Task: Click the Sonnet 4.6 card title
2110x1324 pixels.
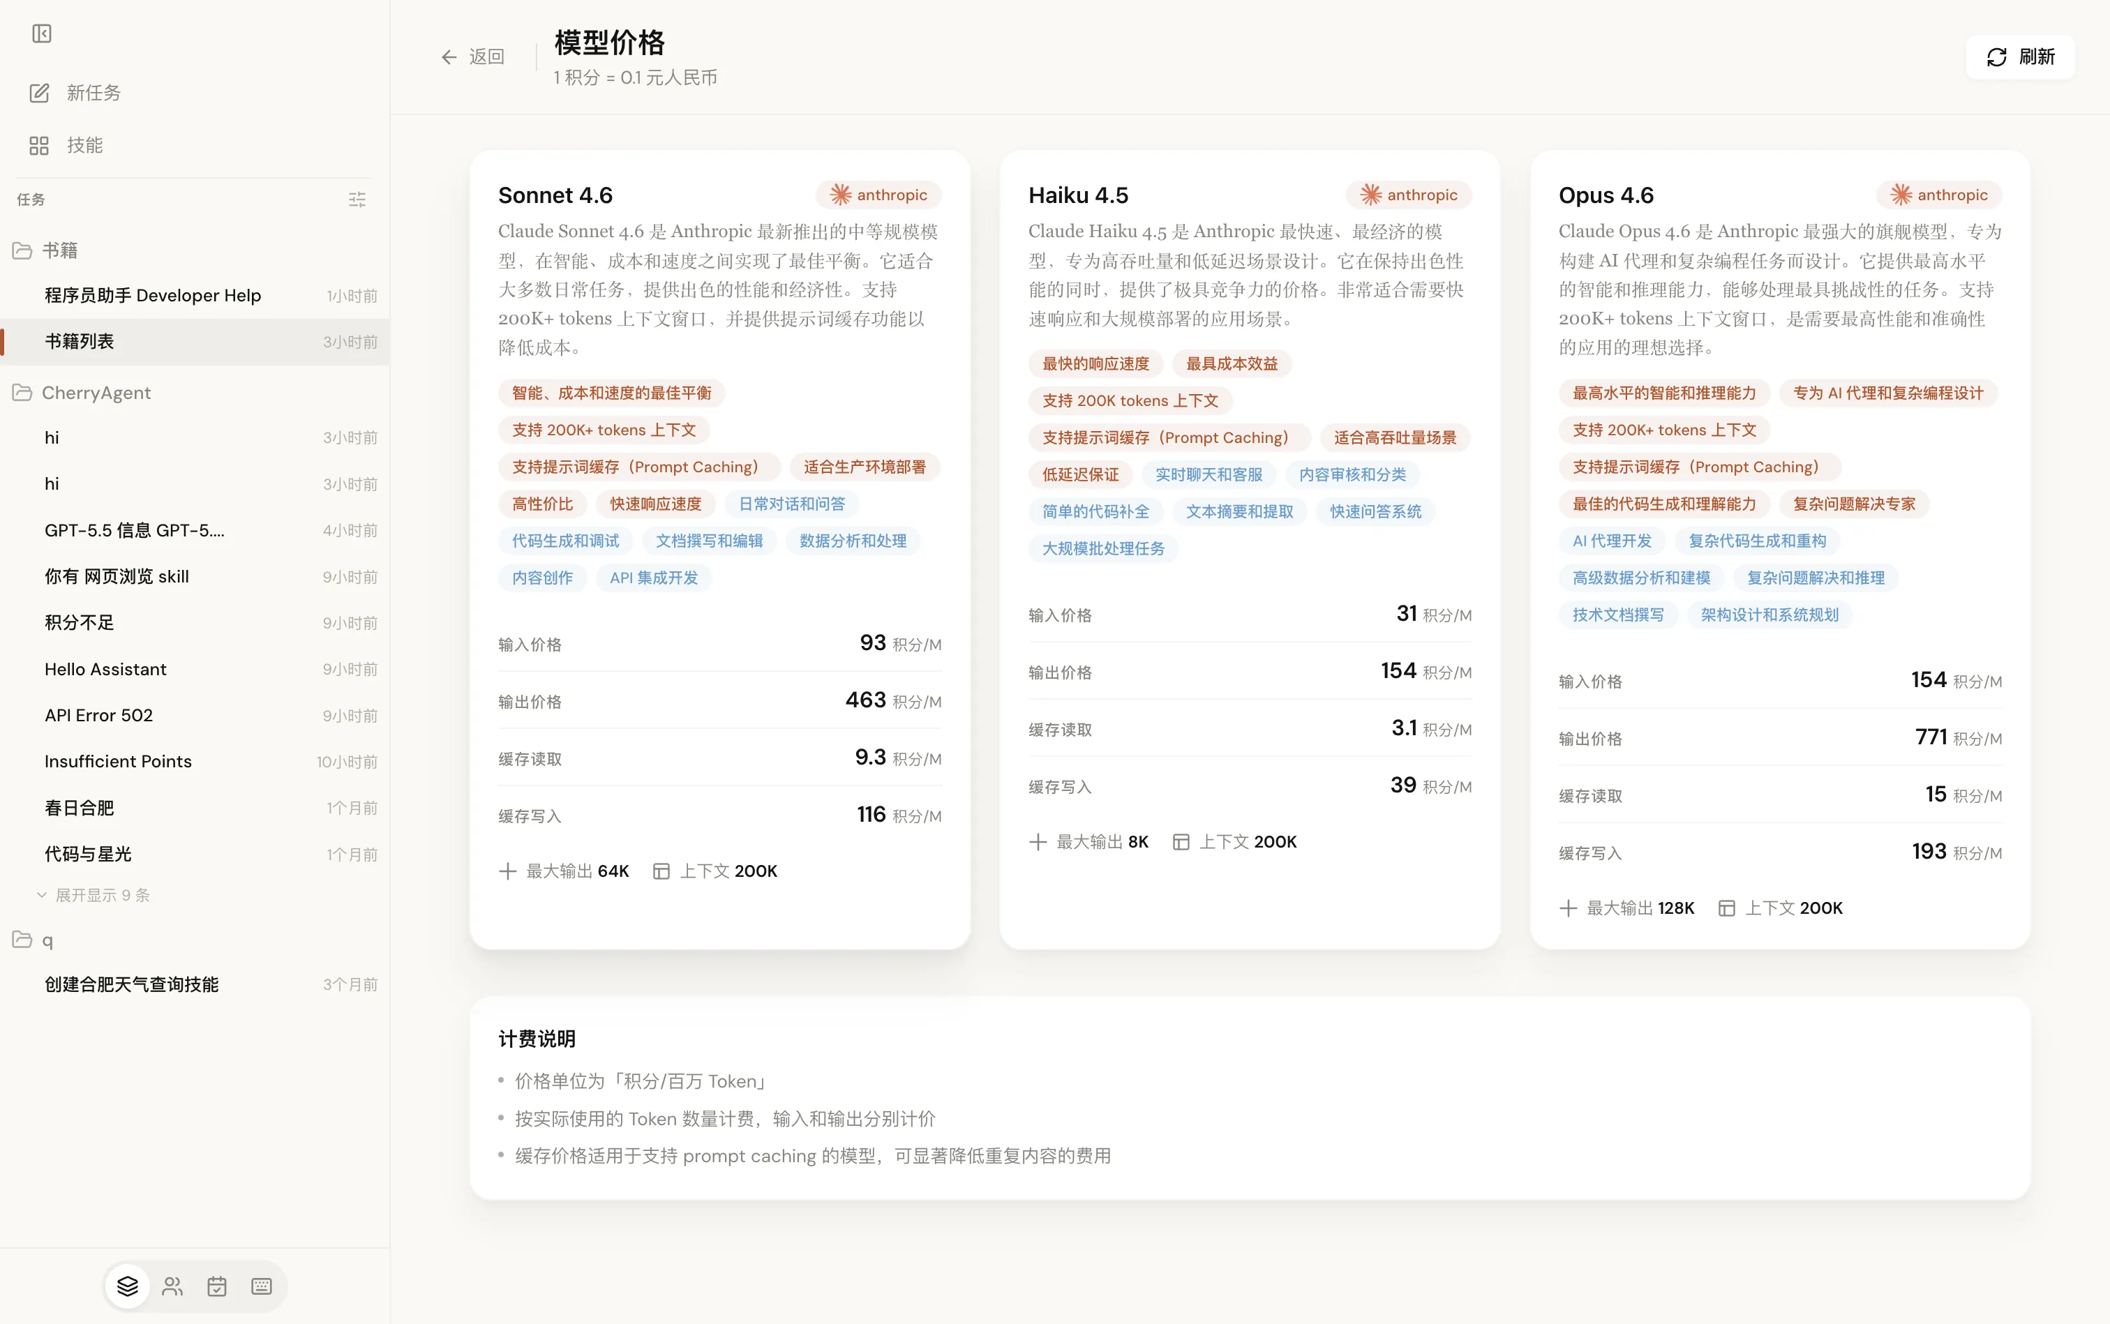Action: [555, 195]
